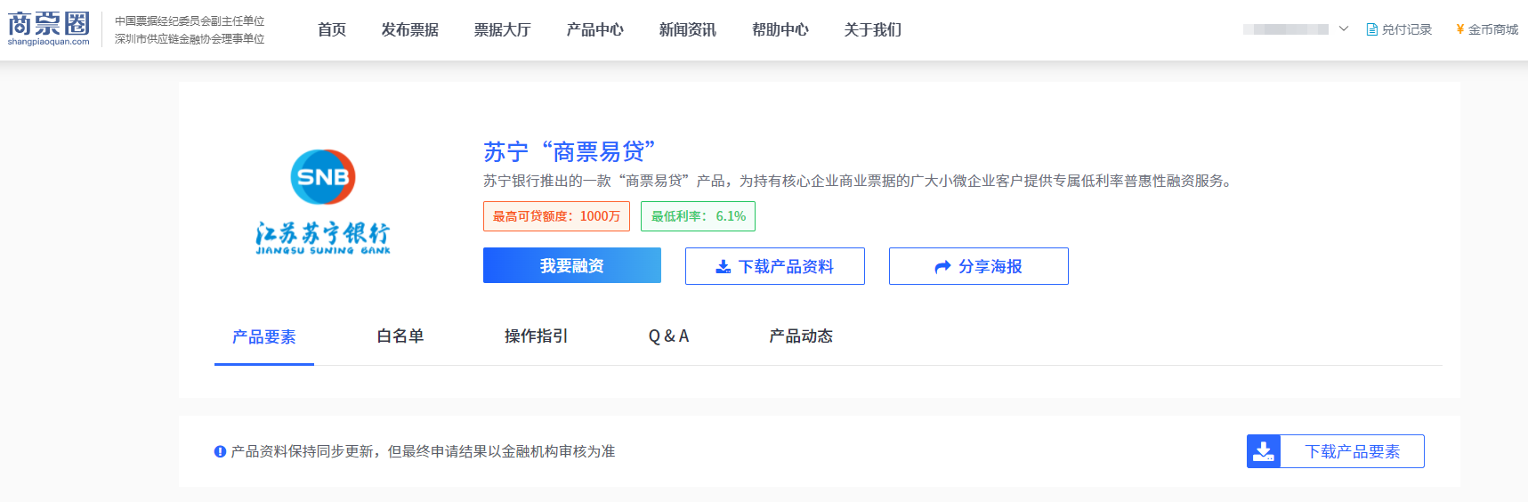Click the 最低利率:6.1% tag
1528x502 pixels.
pos(699,216)
